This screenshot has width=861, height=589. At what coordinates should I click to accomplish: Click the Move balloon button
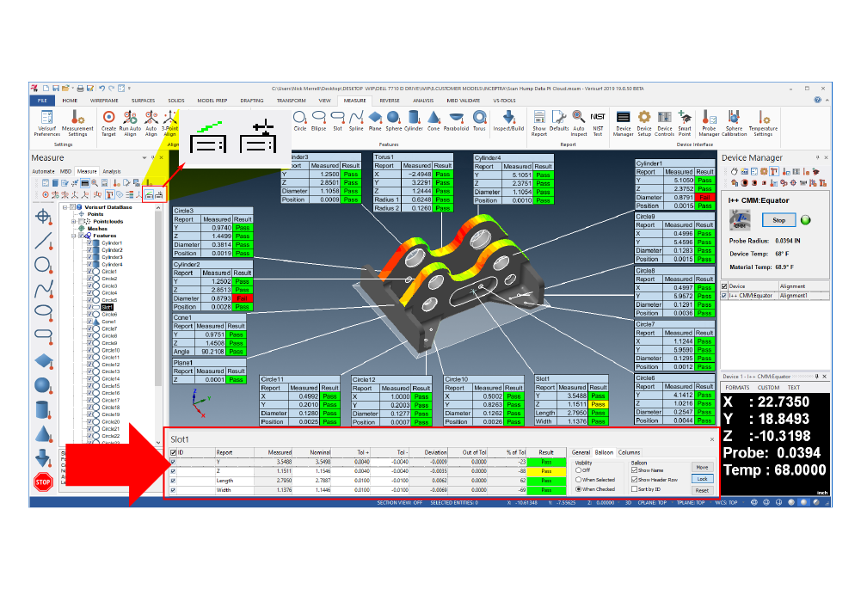tap(702, 467)
